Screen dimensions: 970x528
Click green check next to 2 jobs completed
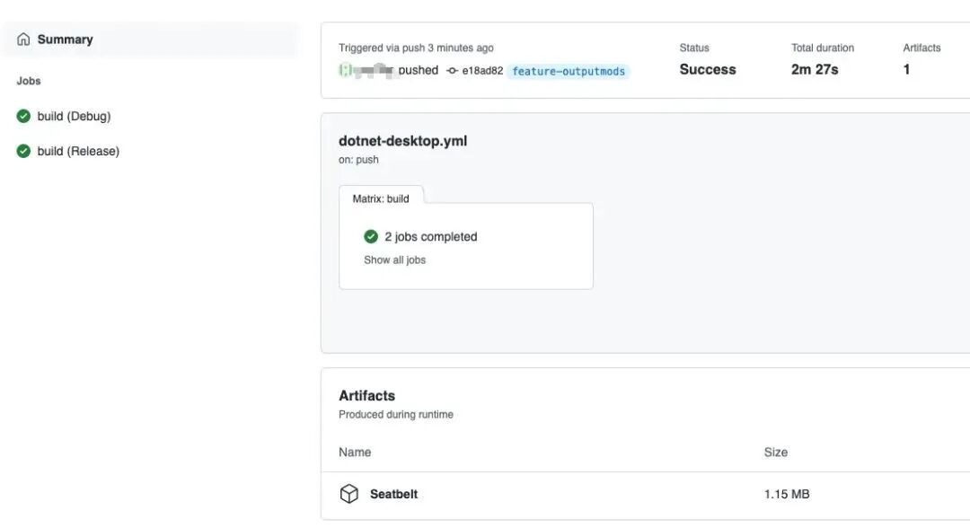(x=371, y=236)
